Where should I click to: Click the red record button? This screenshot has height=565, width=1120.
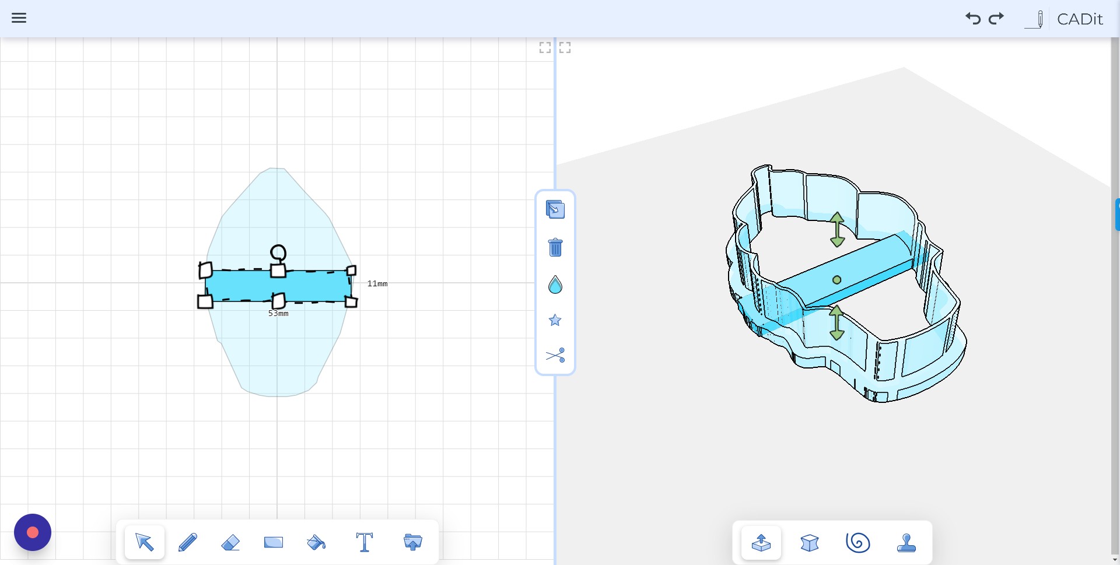(x=33, y=532)
